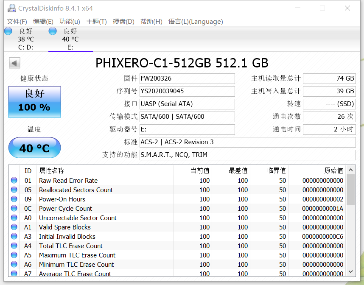Click status orb for Uncorrectable Sector Count
This screenshot has width=364, height=285.
(x=14, y=218)
